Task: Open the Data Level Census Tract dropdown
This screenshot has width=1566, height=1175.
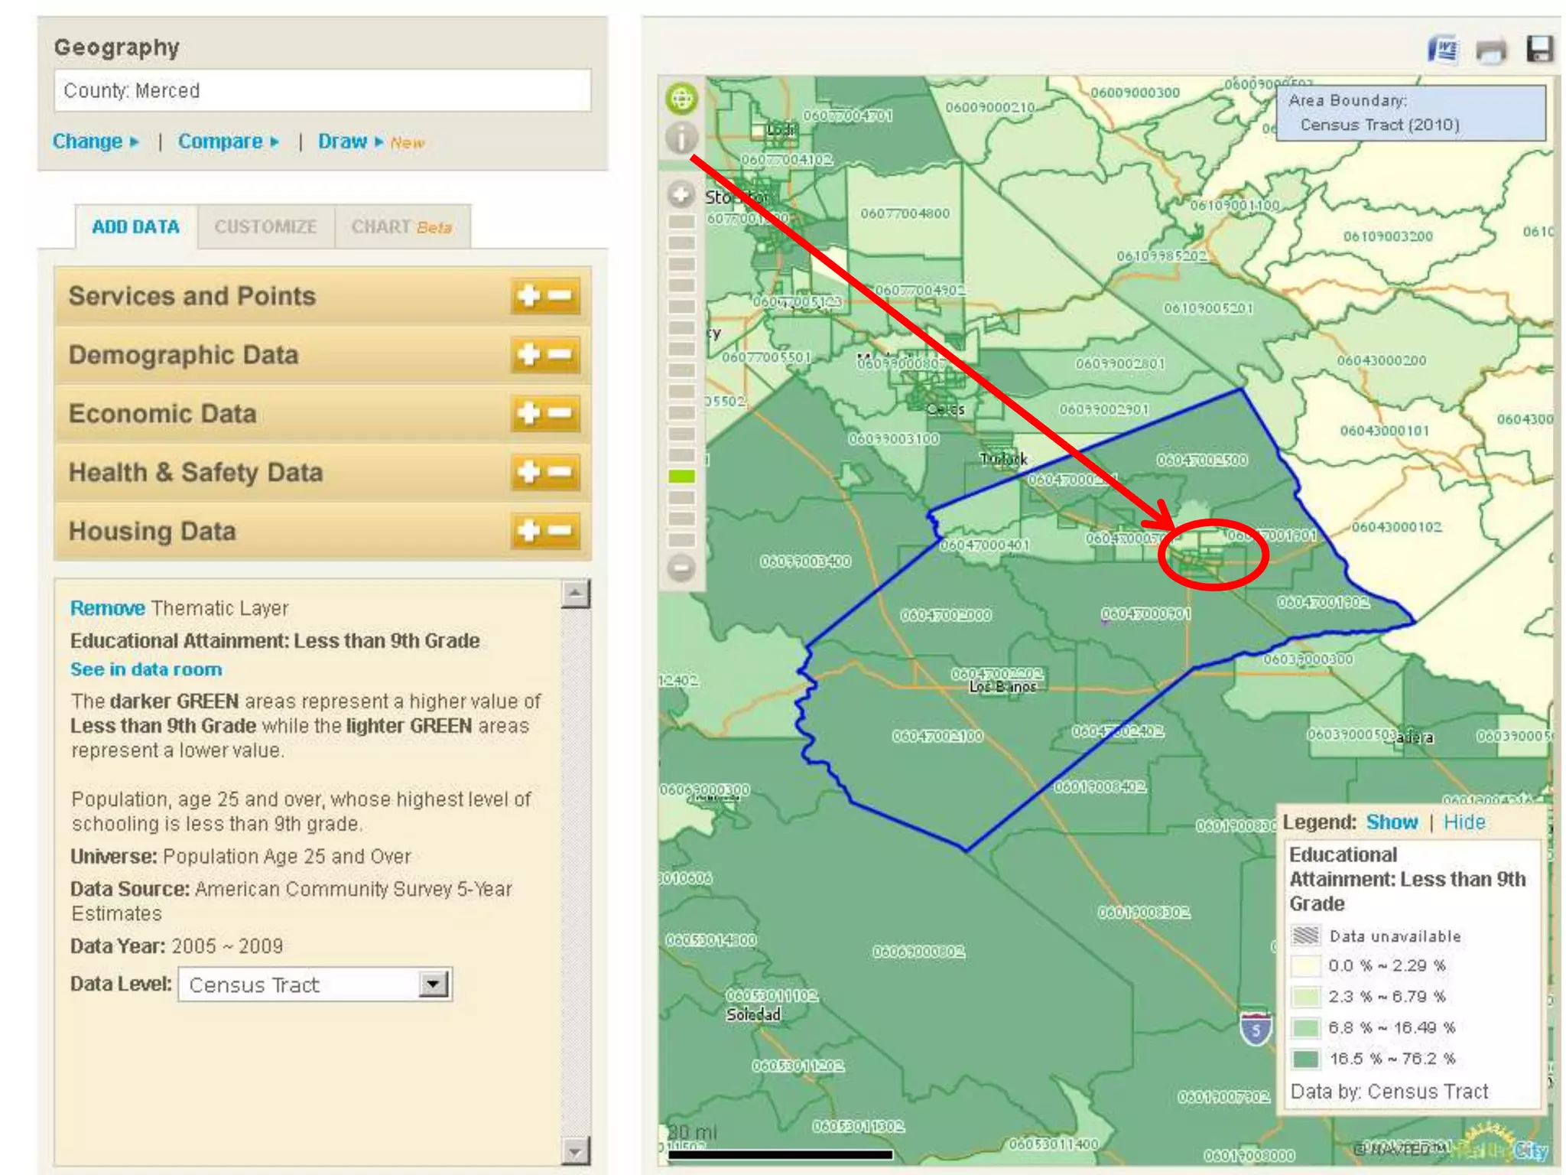Action: (433, 984)
